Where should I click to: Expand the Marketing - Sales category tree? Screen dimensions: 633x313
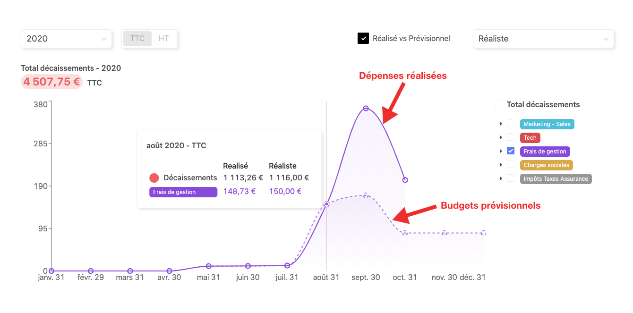(502, 123)
